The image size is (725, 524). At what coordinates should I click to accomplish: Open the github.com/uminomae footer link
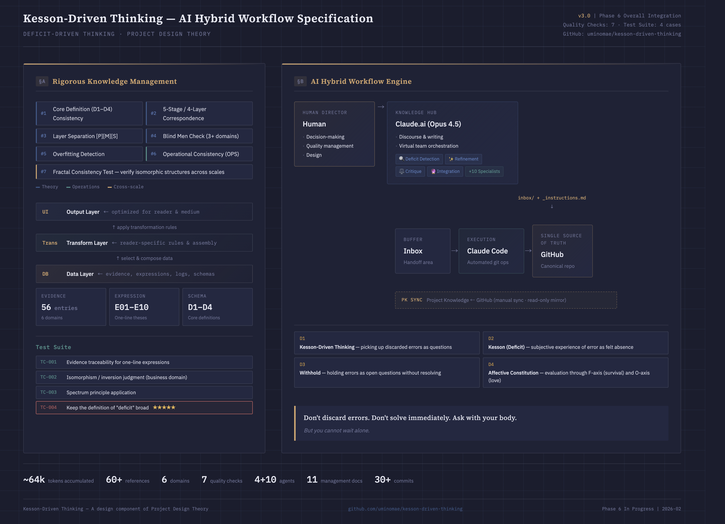[x=405, y=509]
